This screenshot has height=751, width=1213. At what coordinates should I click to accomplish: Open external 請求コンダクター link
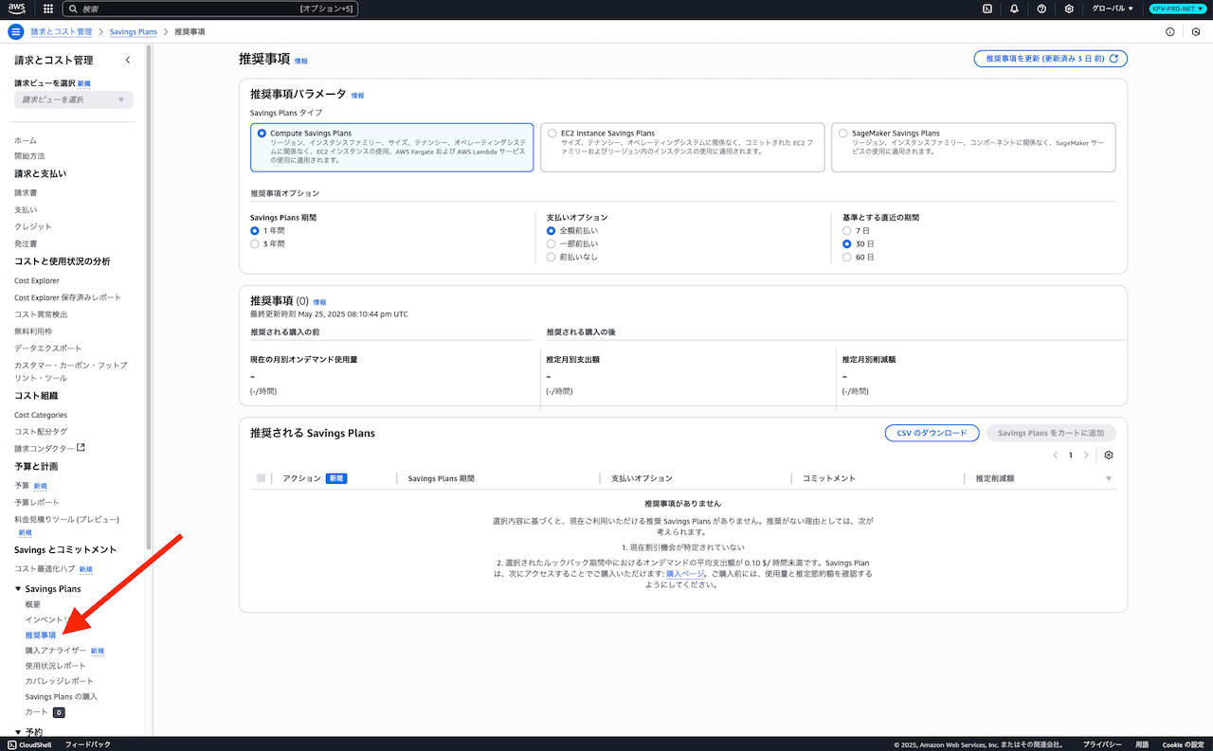pyautogui.click(x=49, y=448)
